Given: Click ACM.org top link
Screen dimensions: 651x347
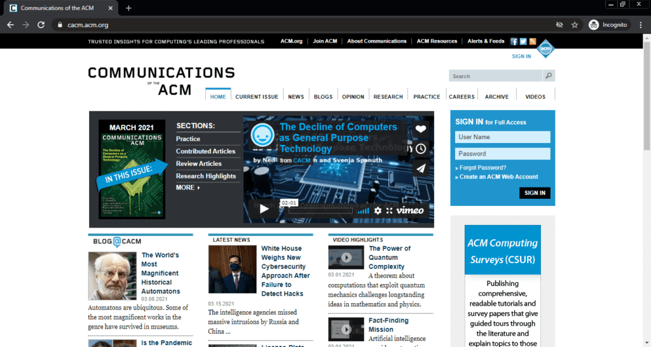Looking at the screenshot, I should tap(291, 41).
